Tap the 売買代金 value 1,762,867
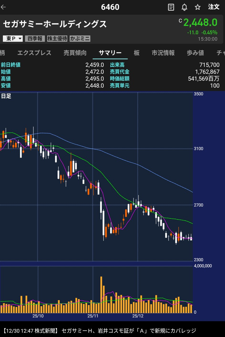This screenshot has height=337, width=225. coord(207,72)
